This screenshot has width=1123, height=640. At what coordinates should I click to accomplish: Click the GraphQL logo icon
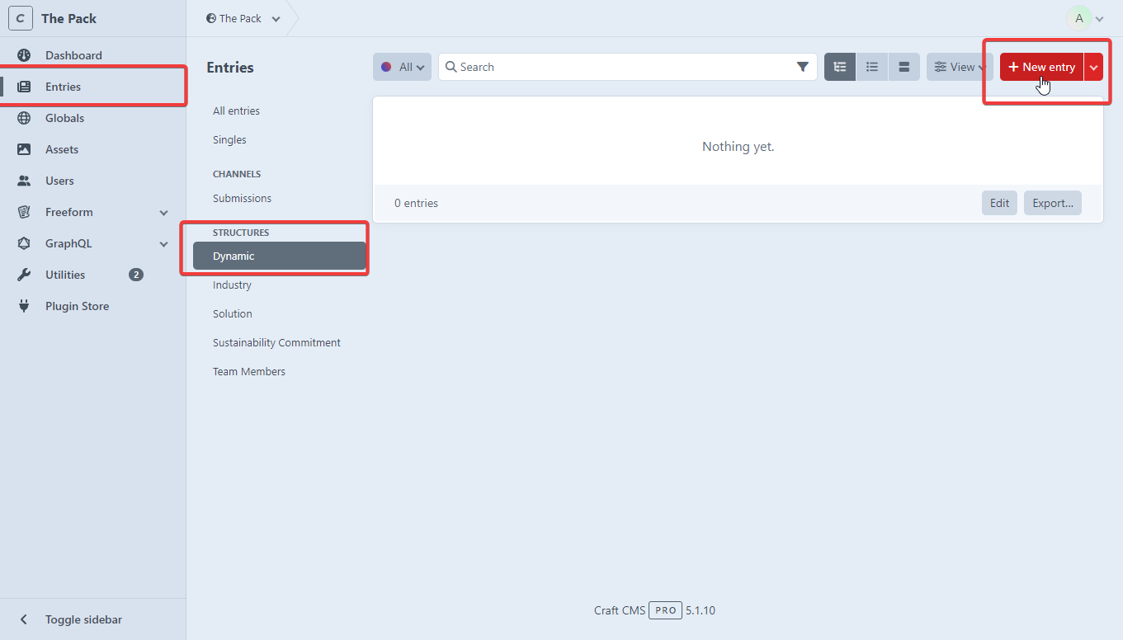coord(24,243)
